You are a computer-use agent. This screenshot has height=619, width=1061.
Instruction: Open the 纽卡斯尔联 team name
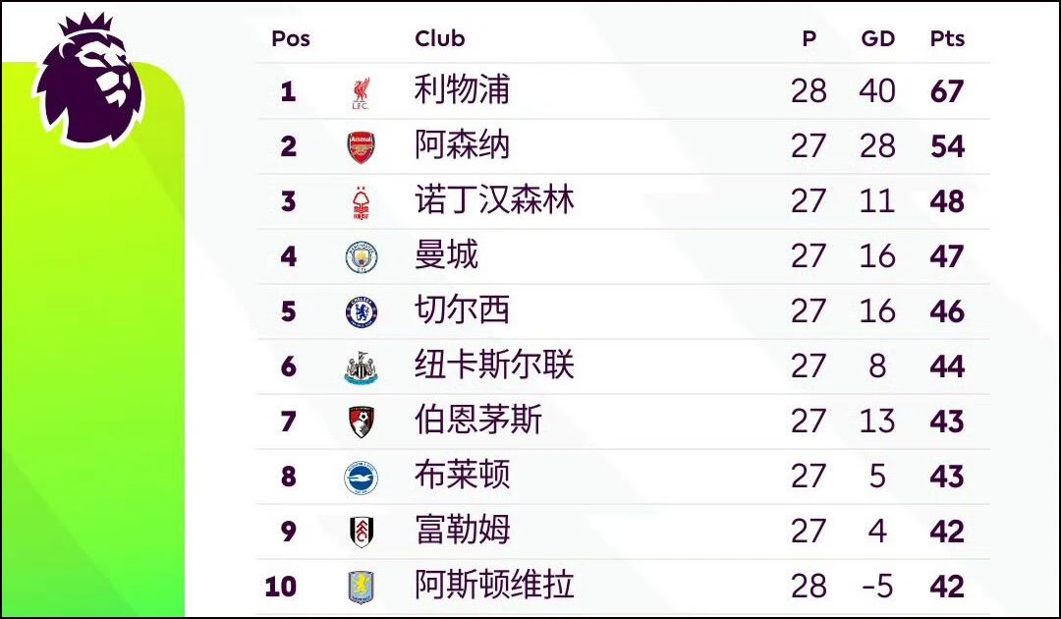point(494,366)
